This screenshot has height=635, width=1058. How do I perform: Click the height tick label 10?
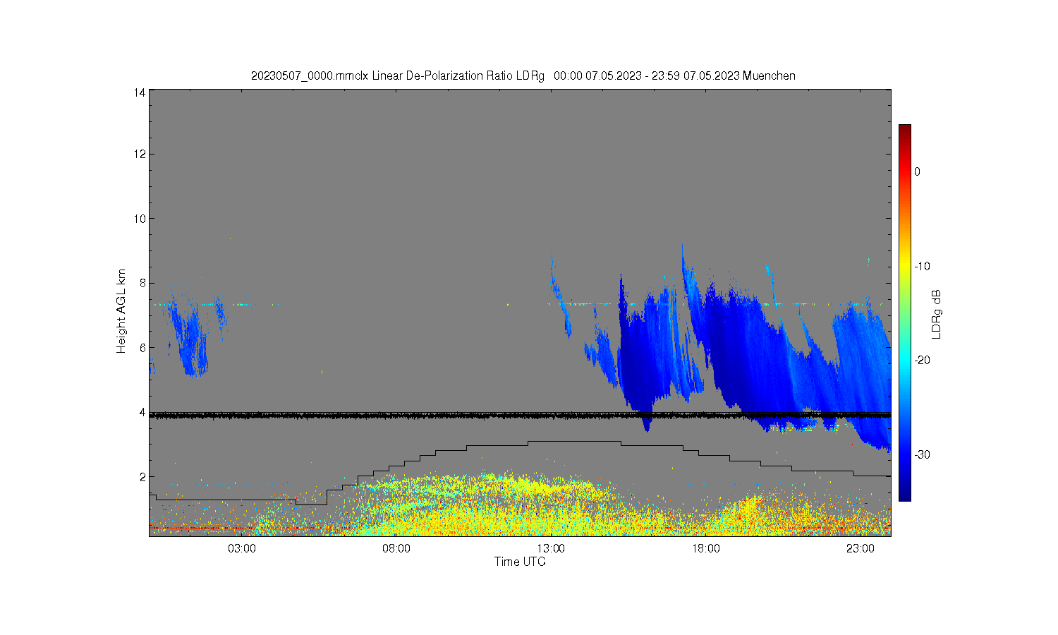tap(140, 218)
